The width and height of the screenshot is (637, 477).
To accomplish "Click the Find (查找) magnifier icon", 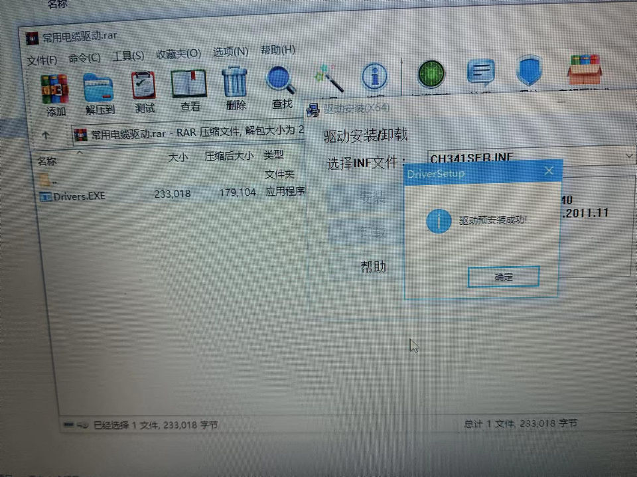I will (281, 80).
